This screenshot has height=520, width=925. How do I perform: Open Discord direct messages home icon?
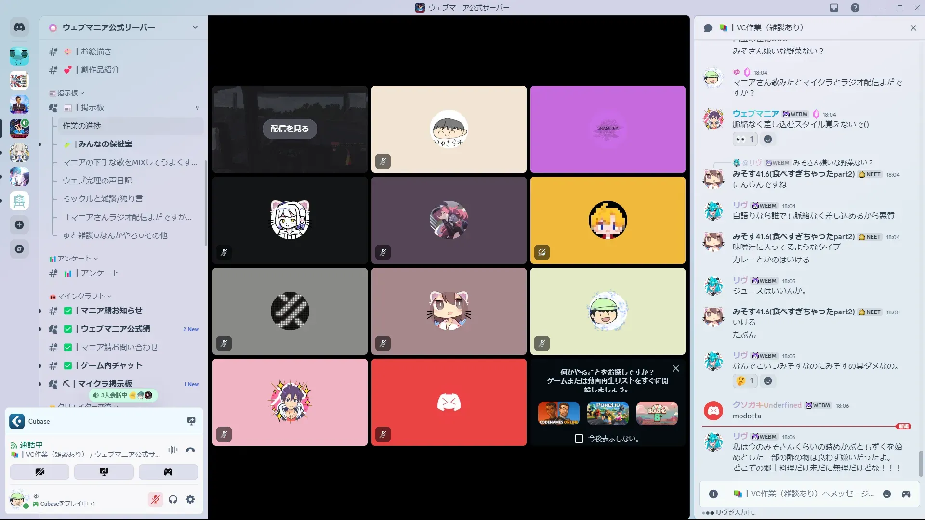pos(19,27)
